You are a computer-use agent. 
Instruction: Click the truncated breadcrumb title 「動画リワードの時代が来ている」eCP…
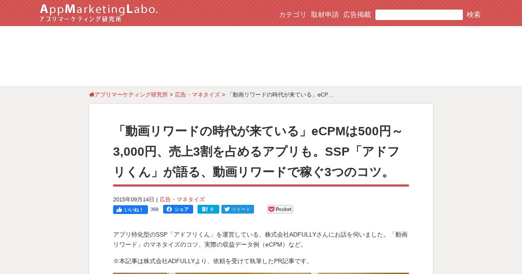tap(281, 95)
